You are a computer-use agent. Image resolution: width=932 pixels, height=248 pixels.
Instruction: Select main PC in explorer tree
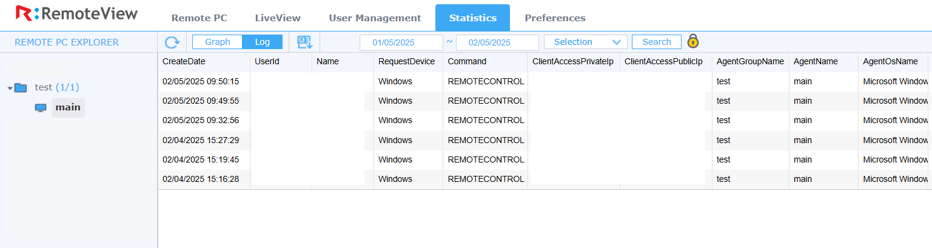click(68, 107)
